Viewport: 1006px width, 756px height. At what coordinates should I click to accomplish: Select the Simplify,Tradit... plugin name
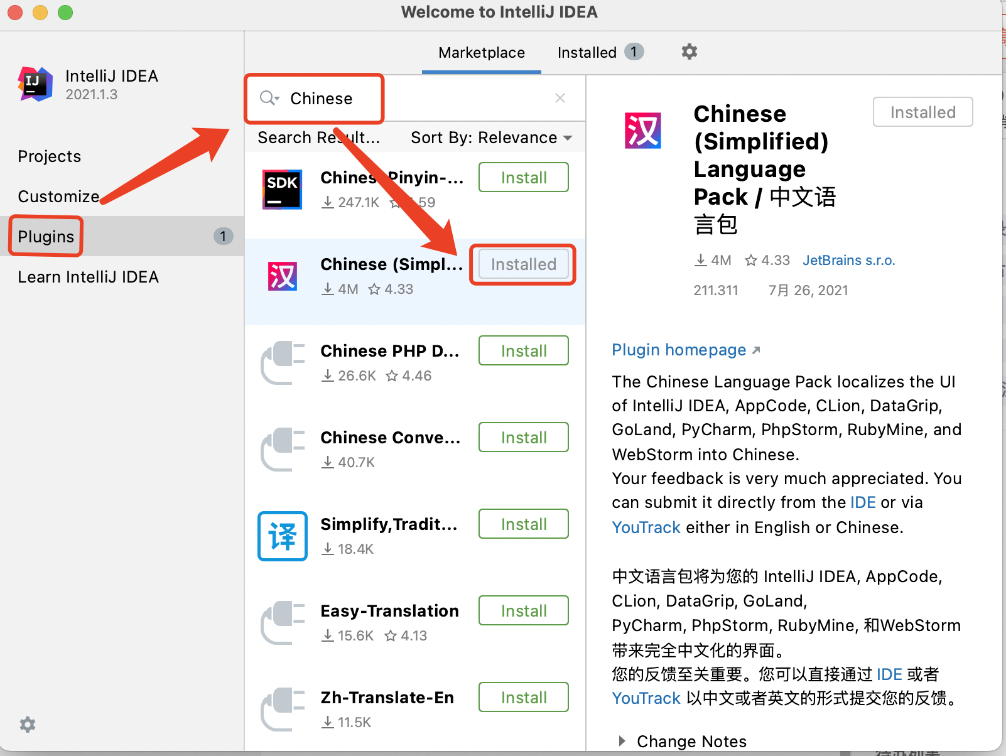[389, 524]
